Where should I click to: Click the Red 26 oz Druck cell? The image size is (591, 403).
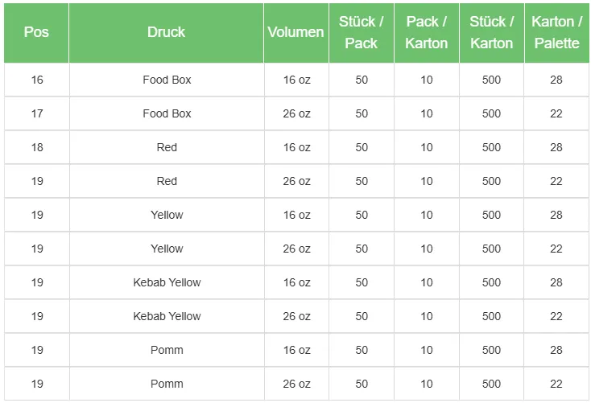(x=167, y=181)
